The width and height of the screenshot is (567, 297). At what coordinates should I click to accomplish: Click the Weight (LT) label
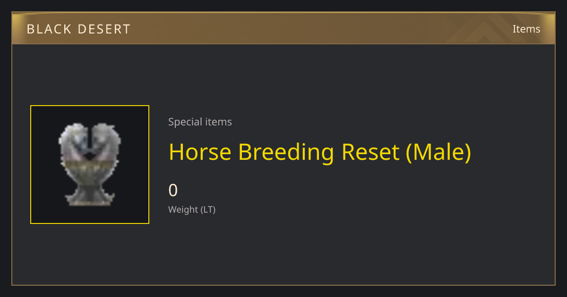[x=192, y=210]
